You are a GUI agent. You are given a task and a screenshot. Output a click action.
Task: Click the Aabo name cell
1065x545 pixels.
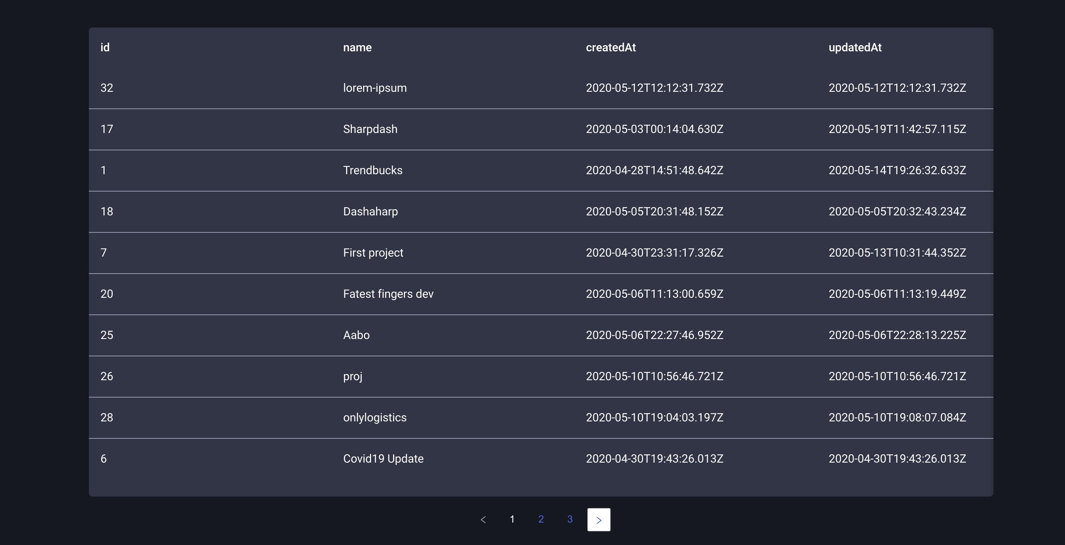pos(356,335)
